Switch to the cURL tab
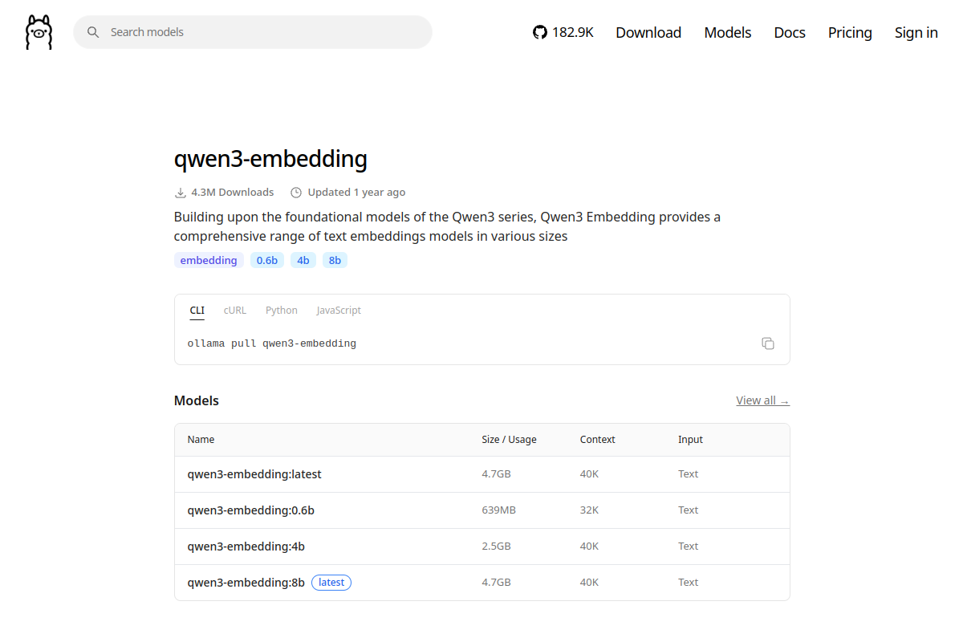Image resolution: width=963 pixels, height=642 pixels. 235,311
